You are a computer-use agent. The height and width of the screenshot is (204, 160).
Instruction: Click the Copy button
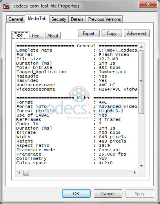[x=112, y=33]
